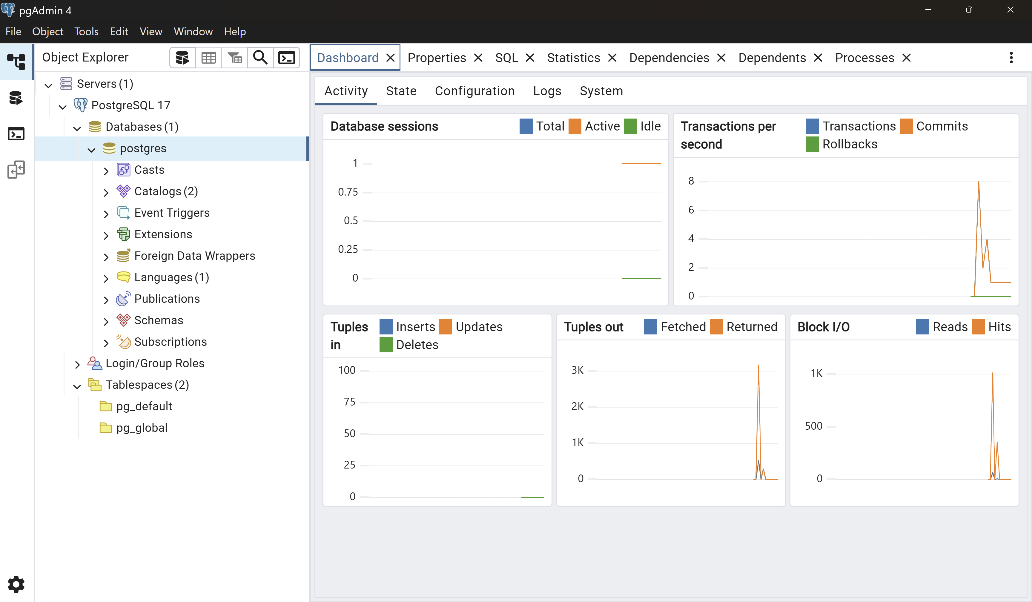1032x602 pixels.
Task: Select the Login/Group Roles icon
Action: [x=95, y=363]
